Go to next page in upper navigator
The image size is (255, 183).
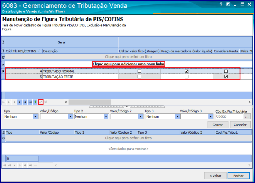point(25,102)
